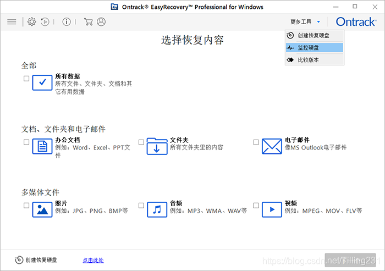Open the info icon

pyautogui.click(x=67, y=22)
